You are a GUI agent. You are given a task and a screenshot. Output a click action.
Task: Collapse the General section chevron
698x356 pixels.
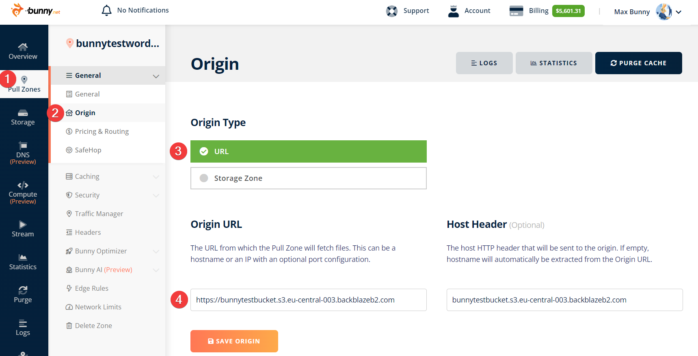click(156, 76)
